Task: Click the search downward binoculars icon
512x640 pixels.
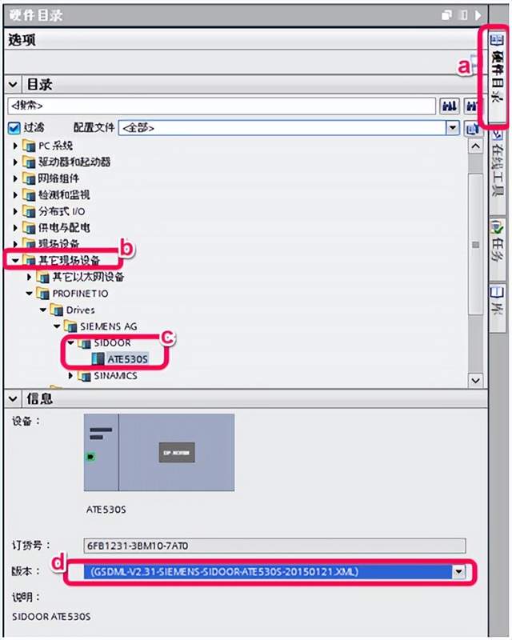Action: [450, 106]
